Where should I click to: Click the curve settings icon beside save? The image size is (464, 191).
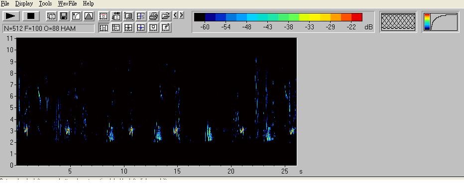[76, 16]
